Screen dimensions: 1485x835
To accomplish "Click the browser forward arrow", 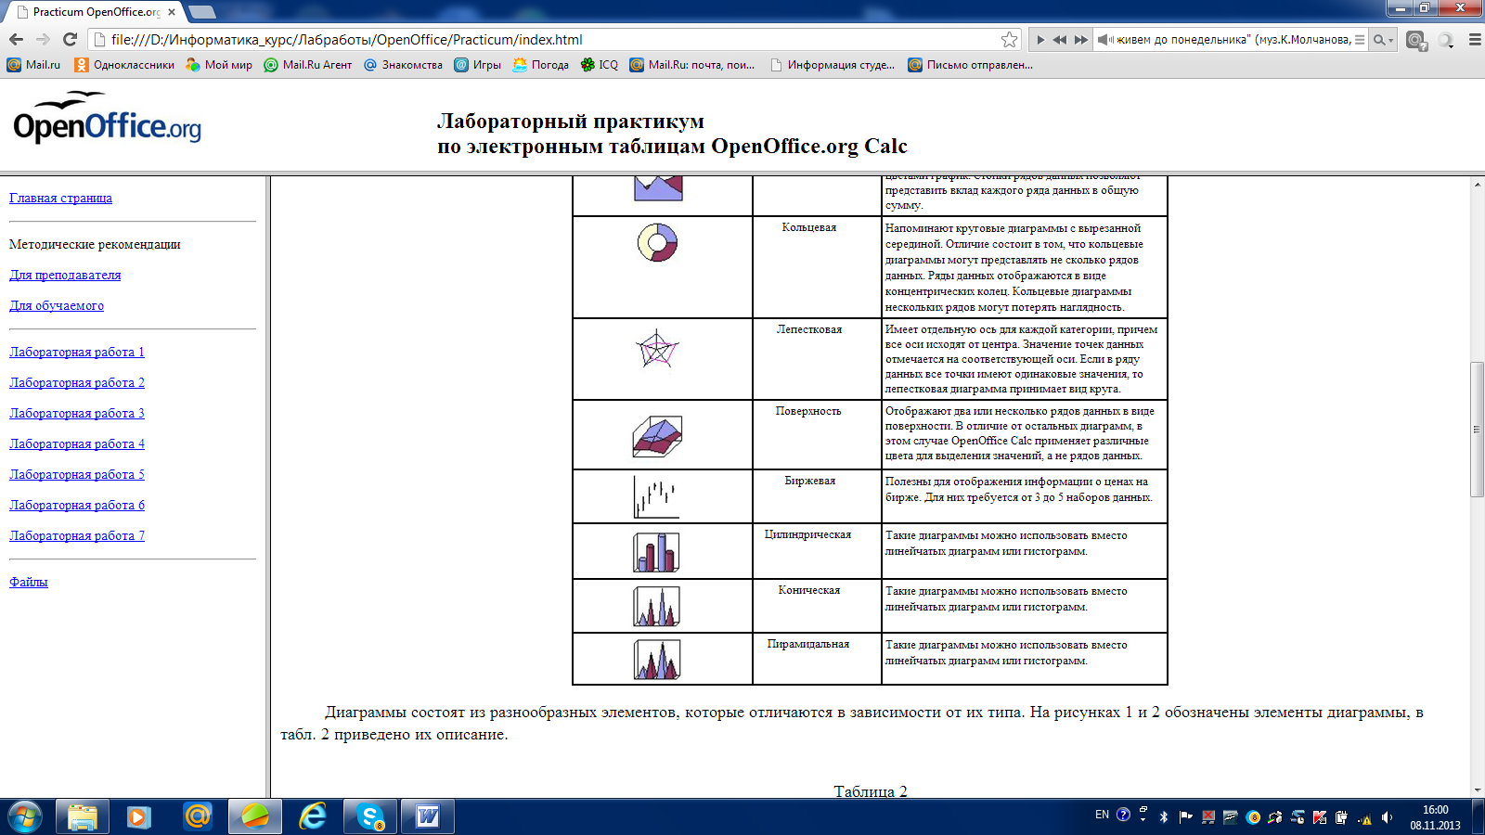I will coord(43,39).
